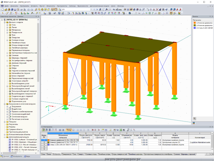214x161 pixels.
Task: Expand the Загружения tree node
Action: [7, 106]
